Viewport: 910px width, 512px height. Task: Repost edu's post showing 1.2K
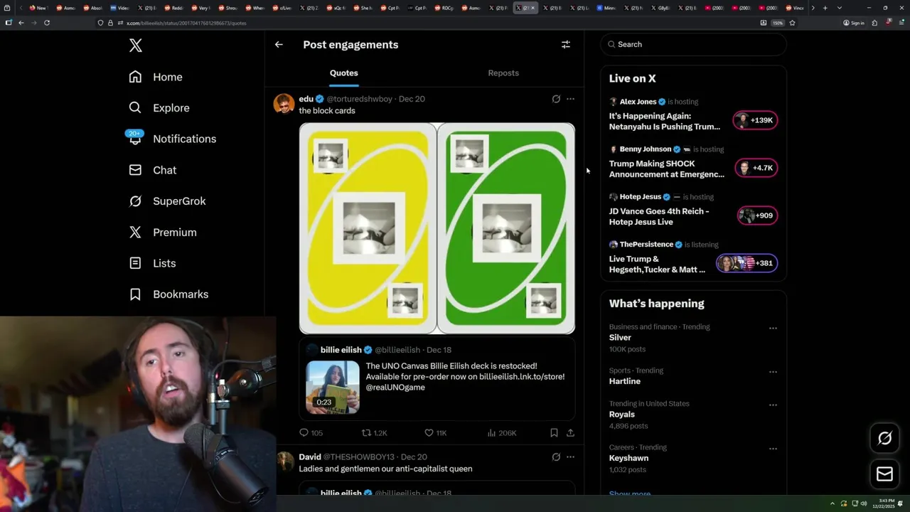[375, 432]
